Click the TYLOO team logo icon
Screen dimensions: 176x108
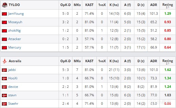tap(4, 5)
